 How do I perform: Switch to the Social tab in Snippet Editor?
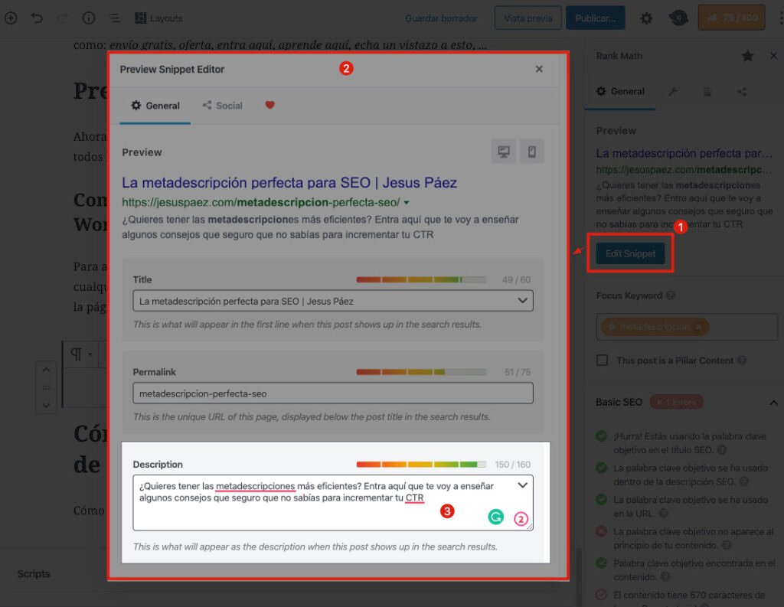223,106
